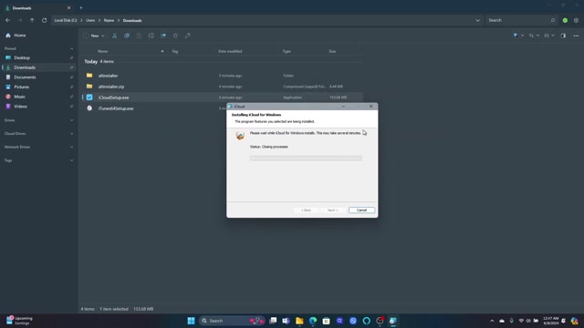
Task: Go back using the back arrow
Action: [8, 20]
